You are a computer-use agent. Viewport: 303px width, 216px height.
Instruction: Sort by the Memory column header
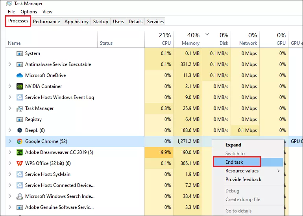click(x=188, y=40)
